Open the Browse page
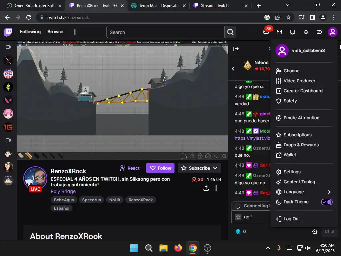 point(55,32)
